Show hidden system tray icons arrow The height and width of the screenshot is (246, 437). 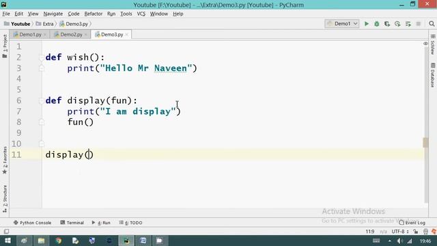pyautogui.click(x=390, y=241)
